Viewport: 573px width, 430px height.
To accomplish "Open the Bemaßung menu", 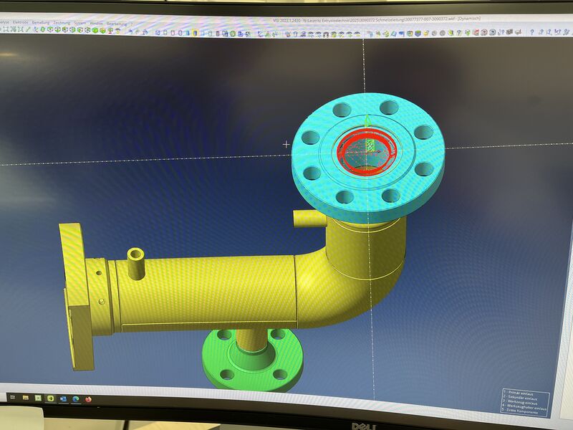I will point(41,23).
